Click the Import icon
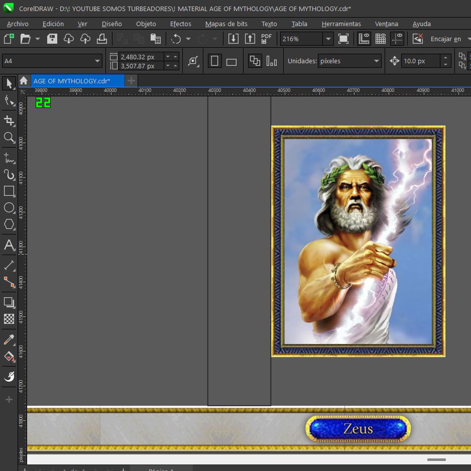Screen dimensions: 471x471 233,39
